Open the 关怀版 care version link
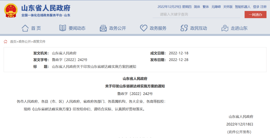 point(228,7)
